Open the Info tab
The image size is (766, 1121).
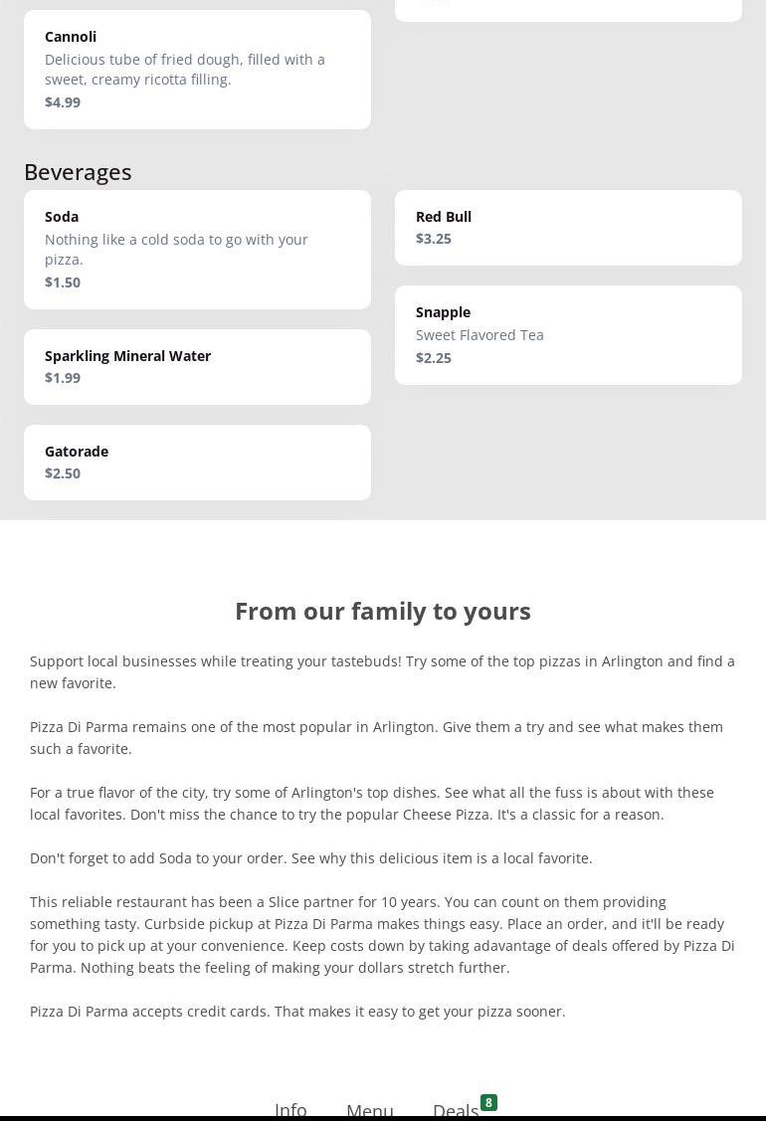[x=290, y=1109]
